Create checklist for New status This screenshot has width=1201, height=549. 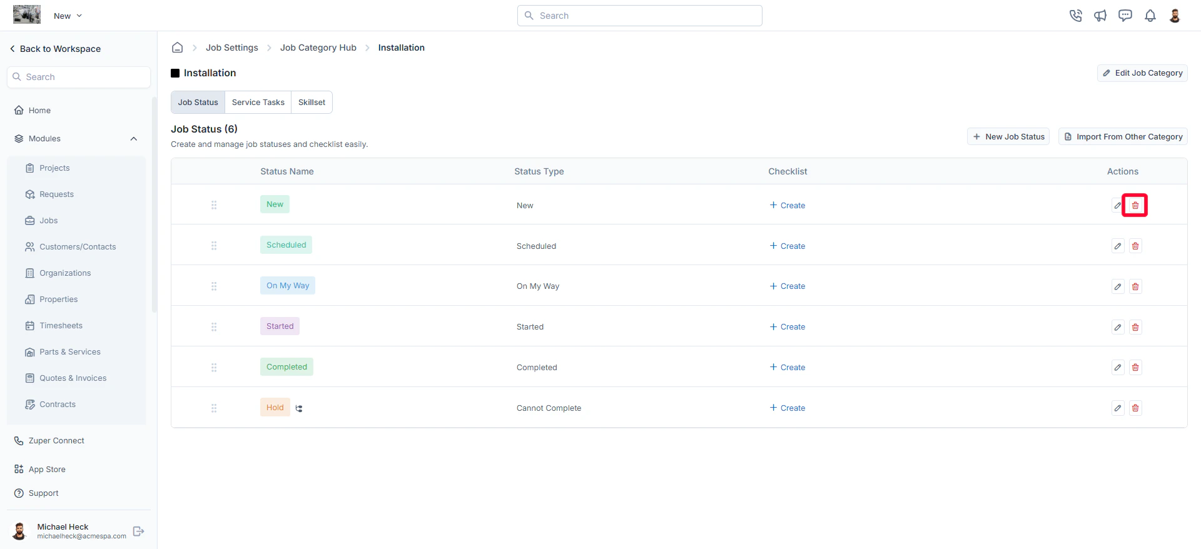pyautogui.click(x=788, y=205)
